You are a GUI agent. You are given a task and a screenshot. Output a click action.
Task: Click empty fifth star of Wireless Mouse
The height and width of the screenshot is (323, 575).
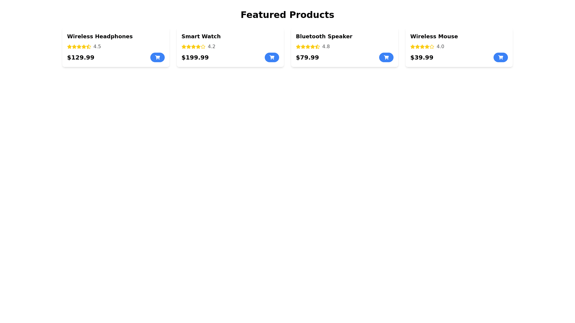pos(432,47)
